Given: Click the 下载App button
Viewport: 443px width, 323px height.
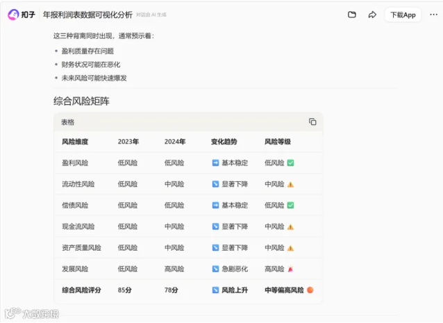Looking at the screenshot, I should pos(403,15).
